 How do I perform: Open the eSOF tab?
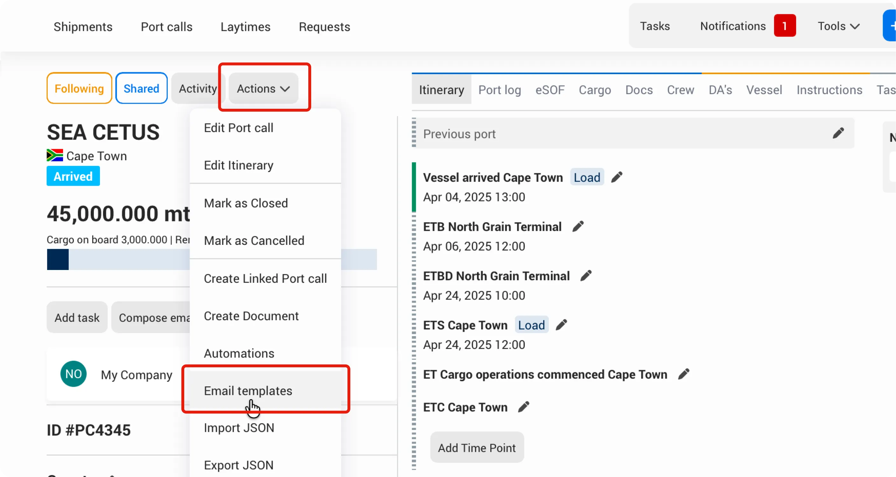point(550,90)
